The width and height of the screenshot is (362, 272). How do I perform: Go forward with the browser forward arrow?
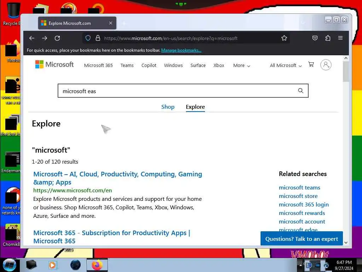point(45,38)
